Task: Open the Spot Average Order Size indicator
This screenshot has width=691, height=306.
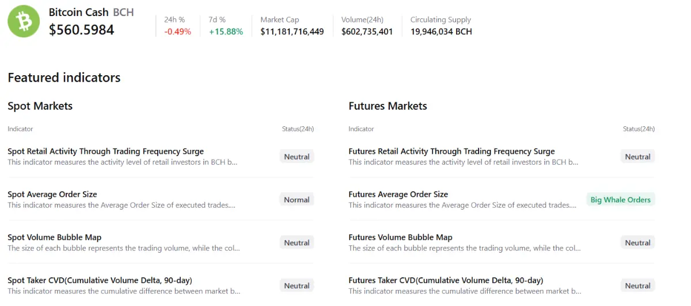Action: click(52, 195)
